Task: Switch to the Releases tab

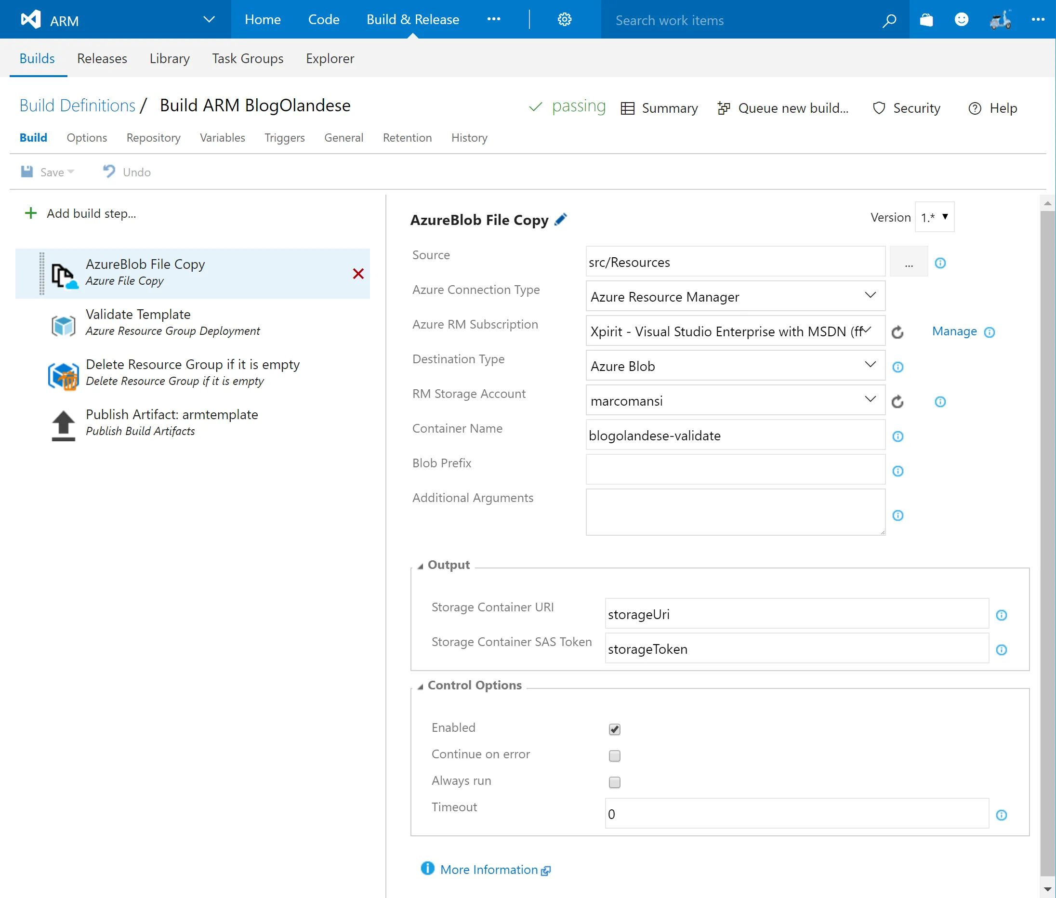Action: coord(102,59)
